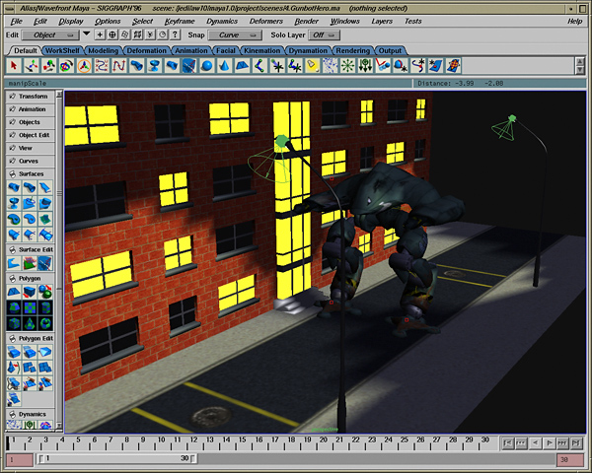The image size is (592, 473).
Task: Click the orange circle rotate manipulator icon
Action: pos(84,66)
